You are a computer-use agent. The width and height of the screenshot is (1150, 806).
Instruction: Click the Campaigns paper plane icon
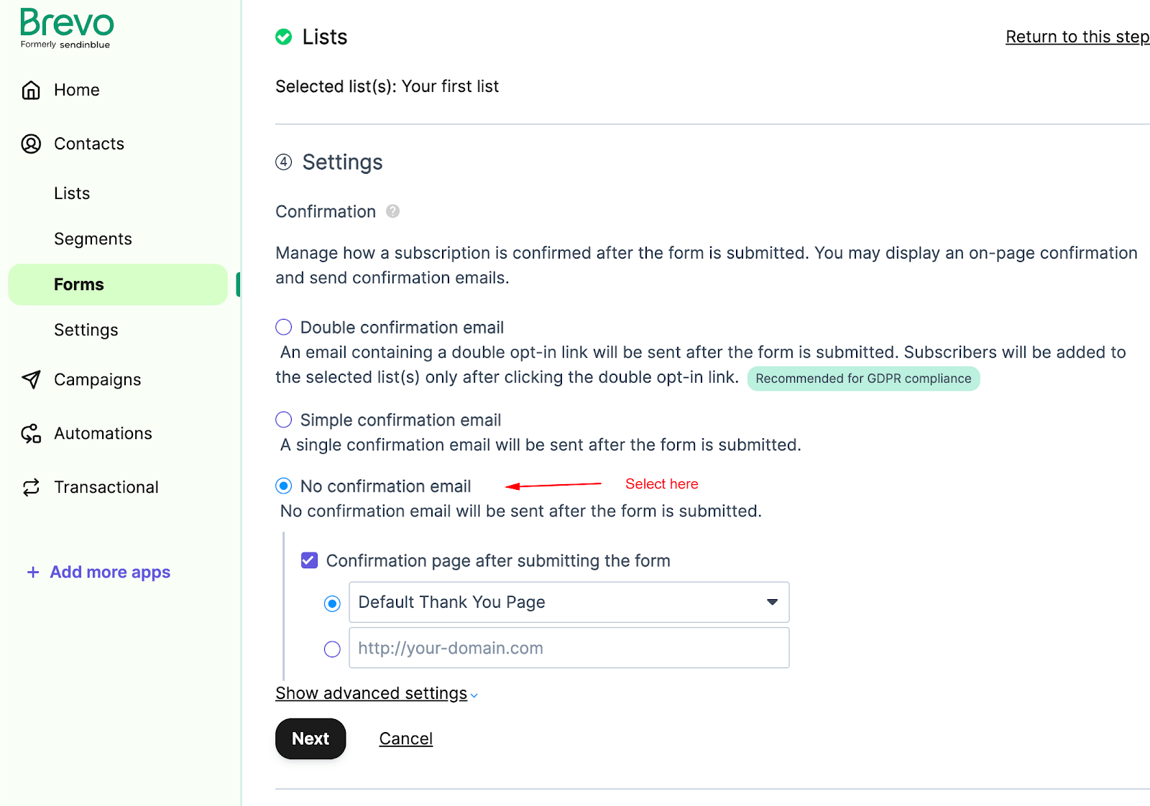pyautogui.click(x=31, y=379)
